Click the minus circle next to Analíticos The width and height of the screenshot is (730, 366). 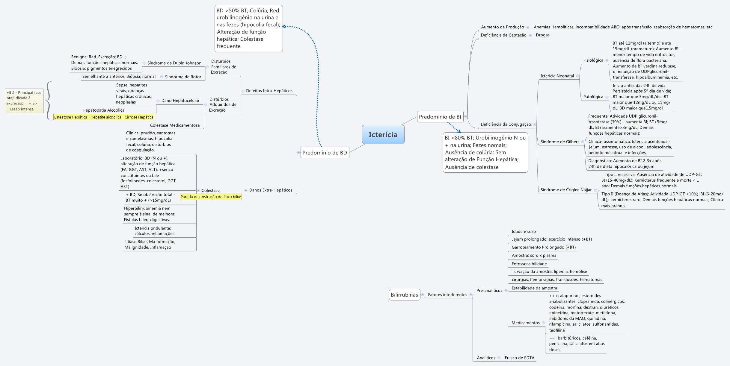(x=499, y=358)
